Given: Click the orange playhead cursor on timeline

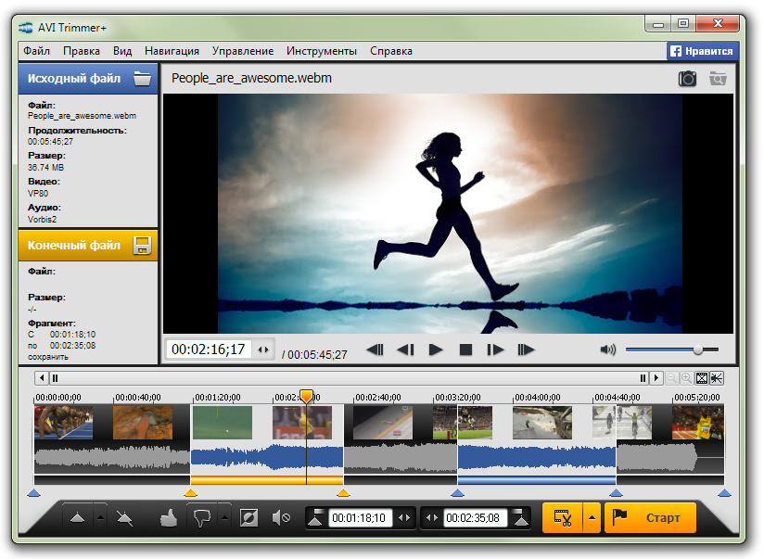Looking at the screenshot, I should coord(307,396).
